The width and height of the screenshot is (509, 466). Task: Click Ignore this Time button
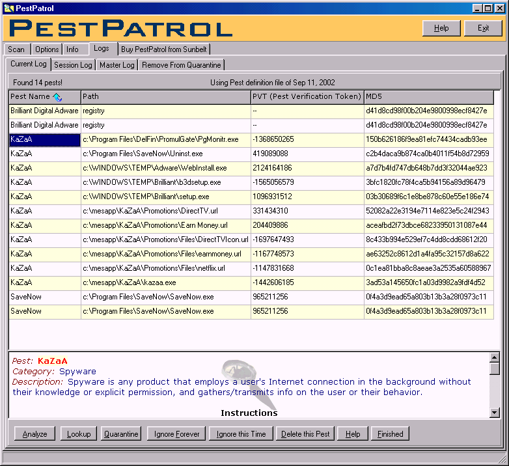pyautogui.click(x=241, y=434)
